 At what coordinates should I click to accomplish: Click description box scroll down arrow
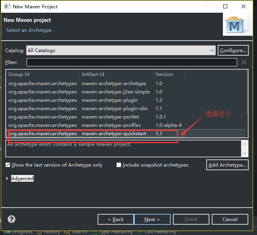(245, 153)
